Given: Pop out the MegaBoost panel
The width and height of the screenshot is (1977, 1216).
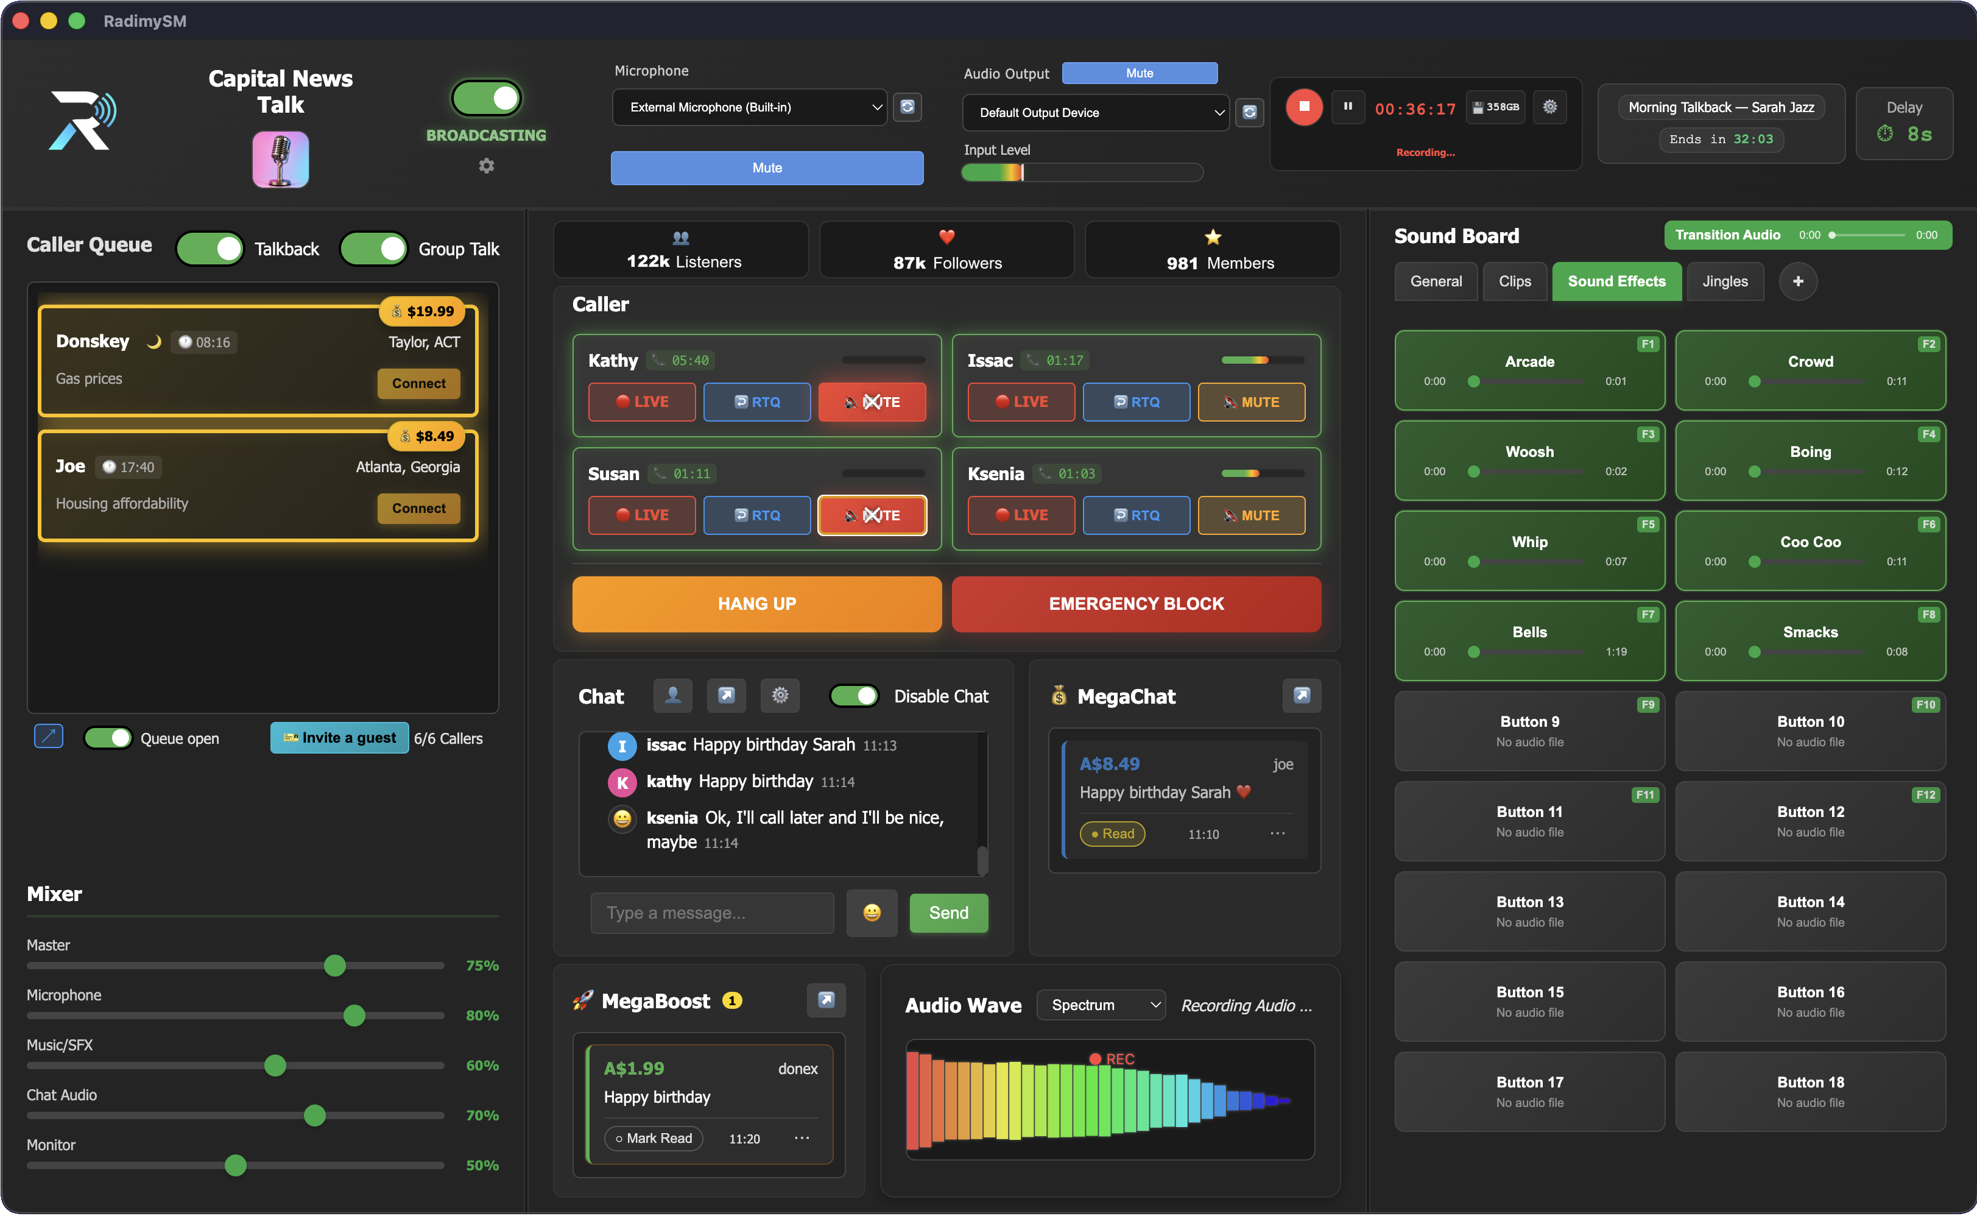Looking at the screenshot, I should point(826,1000).
